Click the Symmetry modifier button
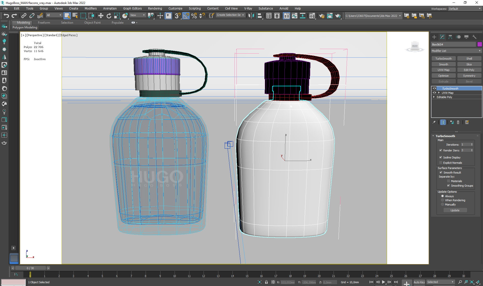The image size is (483, 286). click(469, 76)
